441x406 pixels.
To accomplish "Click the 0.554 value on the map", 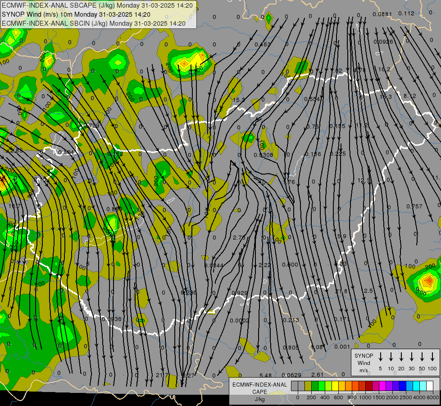I will pos(312,99).
